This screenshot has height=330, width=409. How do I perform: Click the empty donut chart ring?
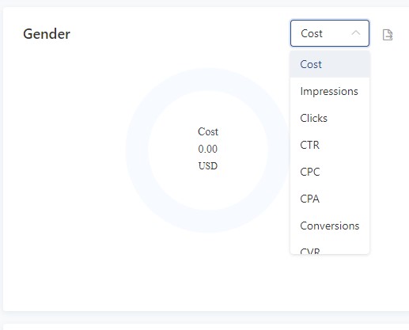[x=137, y=150]
